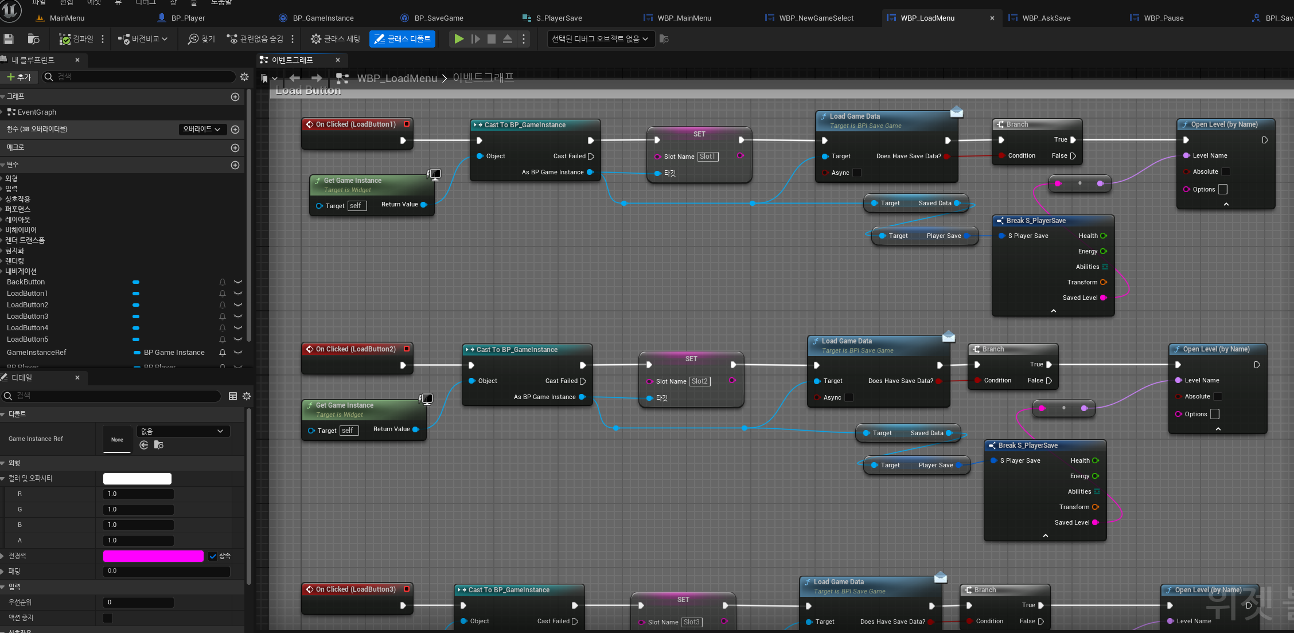This screenshot has width=1294, height=633.
Task: Click the 추가 add button in My Blueprint
Action: (x=19, y=77)
